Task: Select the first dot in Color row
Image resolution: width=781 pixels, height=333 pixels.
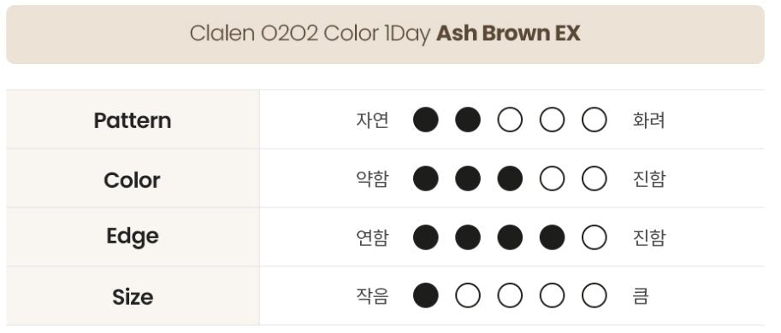Action: pyautogui.click(x=426, y=179)
